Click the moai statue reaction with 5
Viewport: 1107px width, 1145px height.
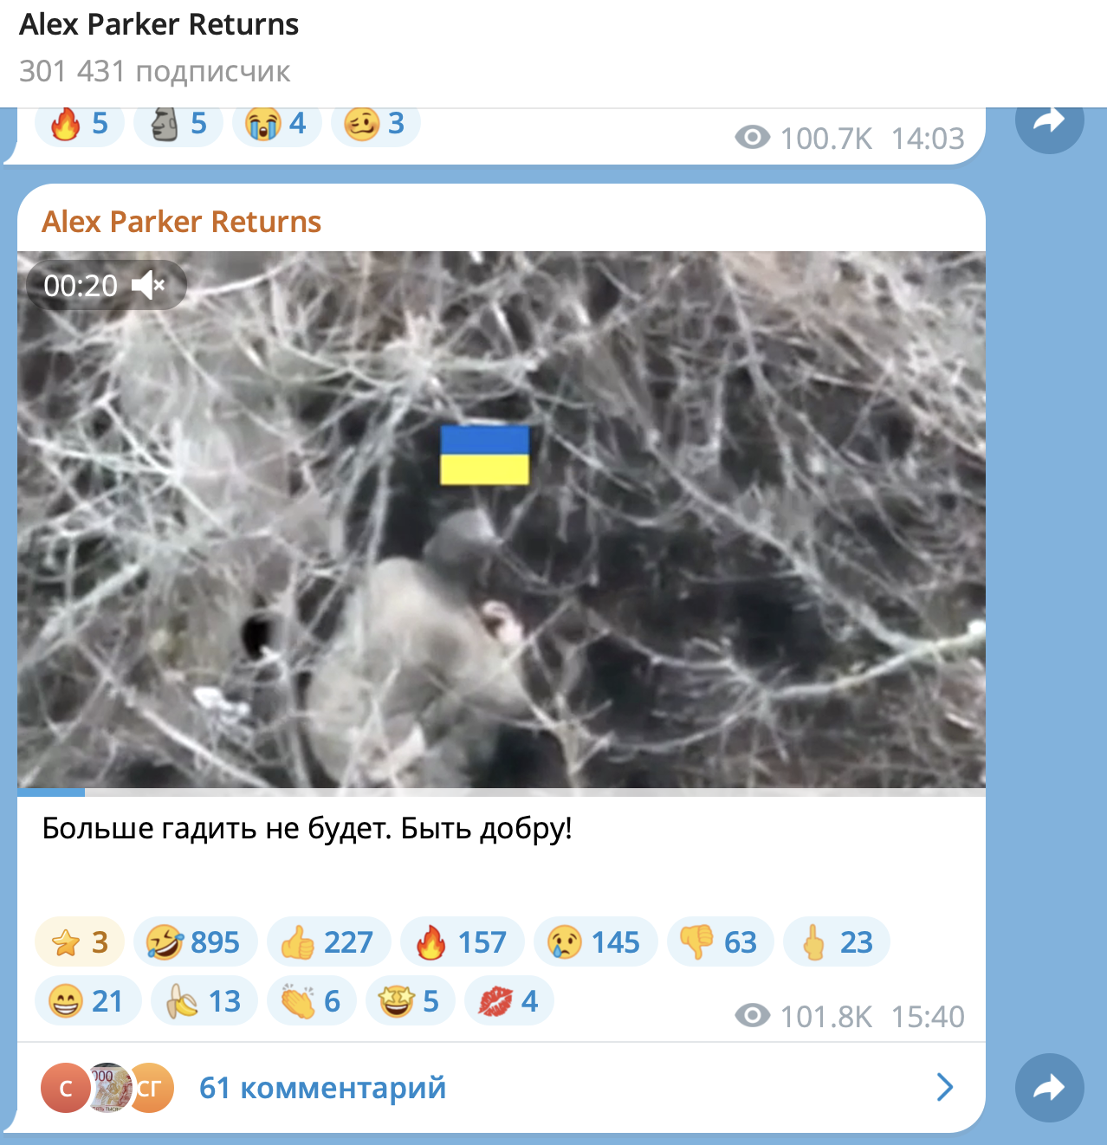click(x=178, y=124)
